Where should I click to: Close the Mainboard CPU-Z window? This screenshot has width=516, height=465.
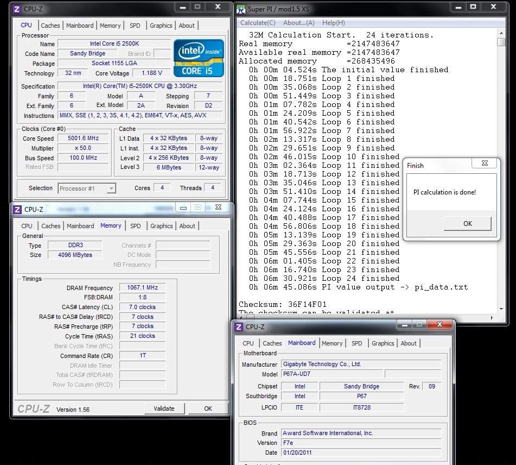tap(439, 324)
